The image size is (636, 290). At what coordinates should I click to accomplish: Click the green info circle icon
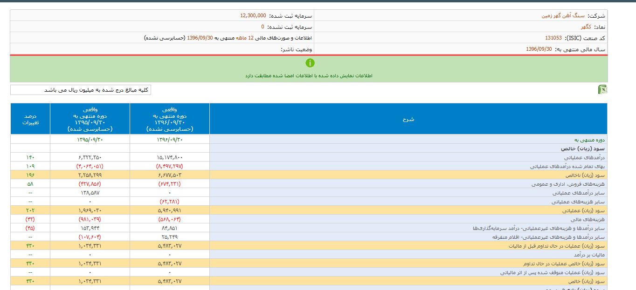310,63
